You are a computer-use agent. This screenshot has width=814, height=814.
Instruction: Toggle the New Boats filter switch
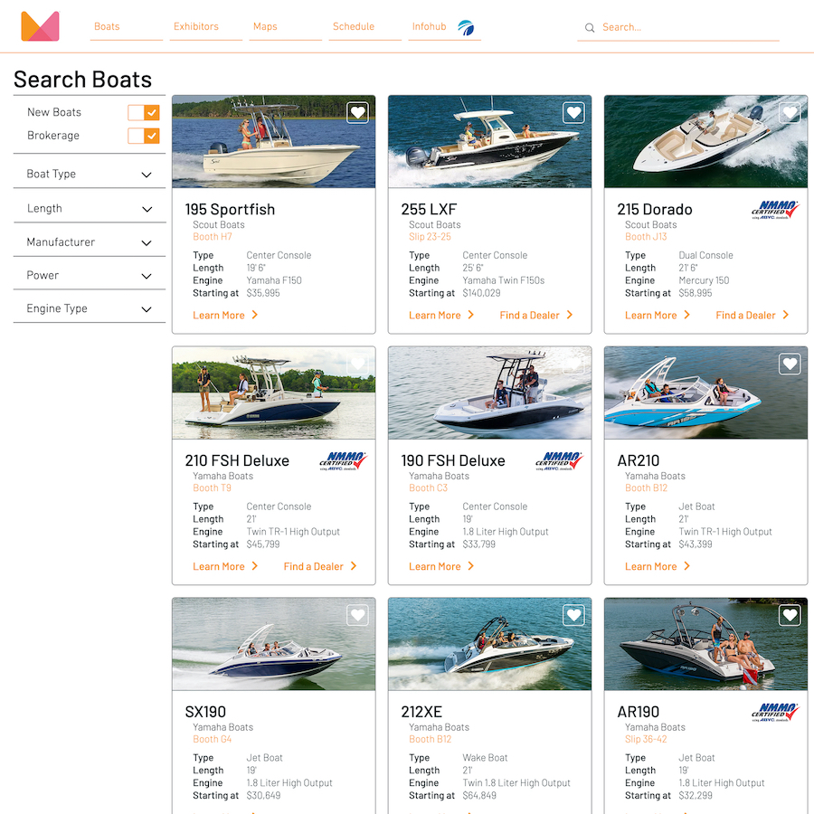[x=144, y=113]
